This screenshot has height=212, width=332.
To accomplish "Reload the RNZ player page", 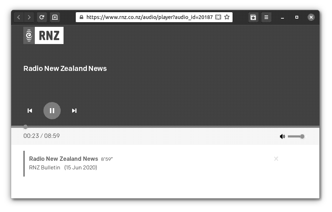I will coord(42,17).
